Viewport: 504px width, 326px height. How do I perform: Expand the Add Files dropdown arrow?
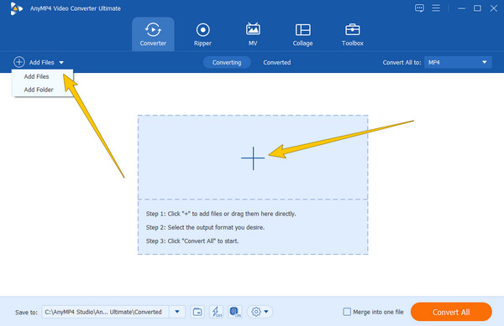click(61, 63)
